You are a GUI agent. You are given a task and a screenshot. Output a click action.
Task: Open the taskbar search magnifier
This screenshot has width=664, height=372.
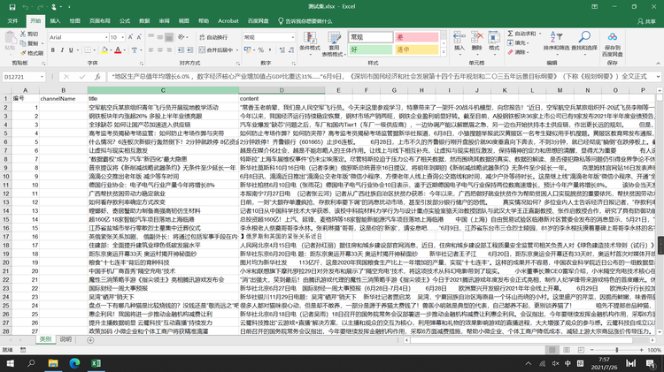coord(31,363)
